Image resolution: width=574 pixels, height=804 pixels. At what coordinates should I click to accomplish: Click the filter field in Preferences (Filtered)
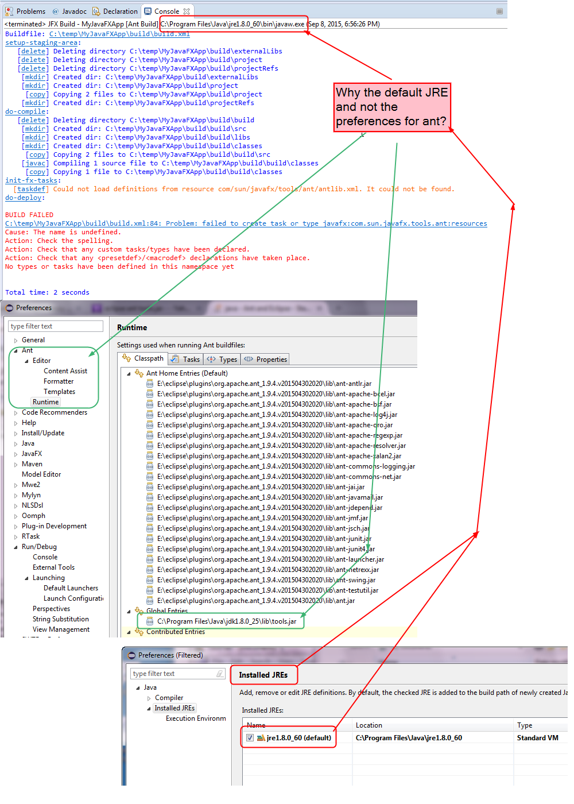[x=178, y=674]
